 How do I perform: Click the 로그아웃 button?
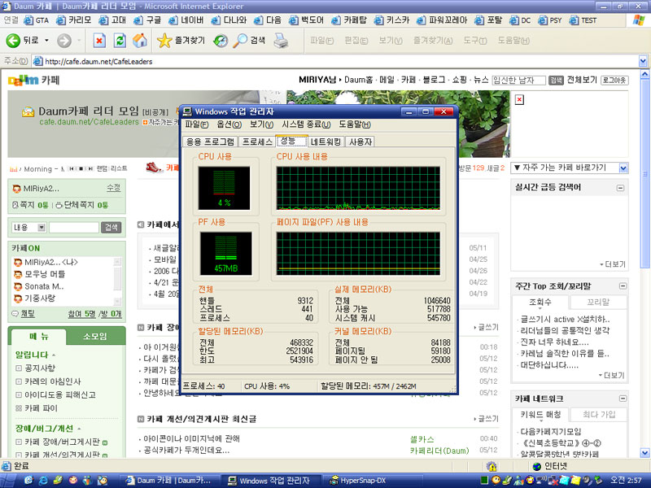(x=614, y=80)
